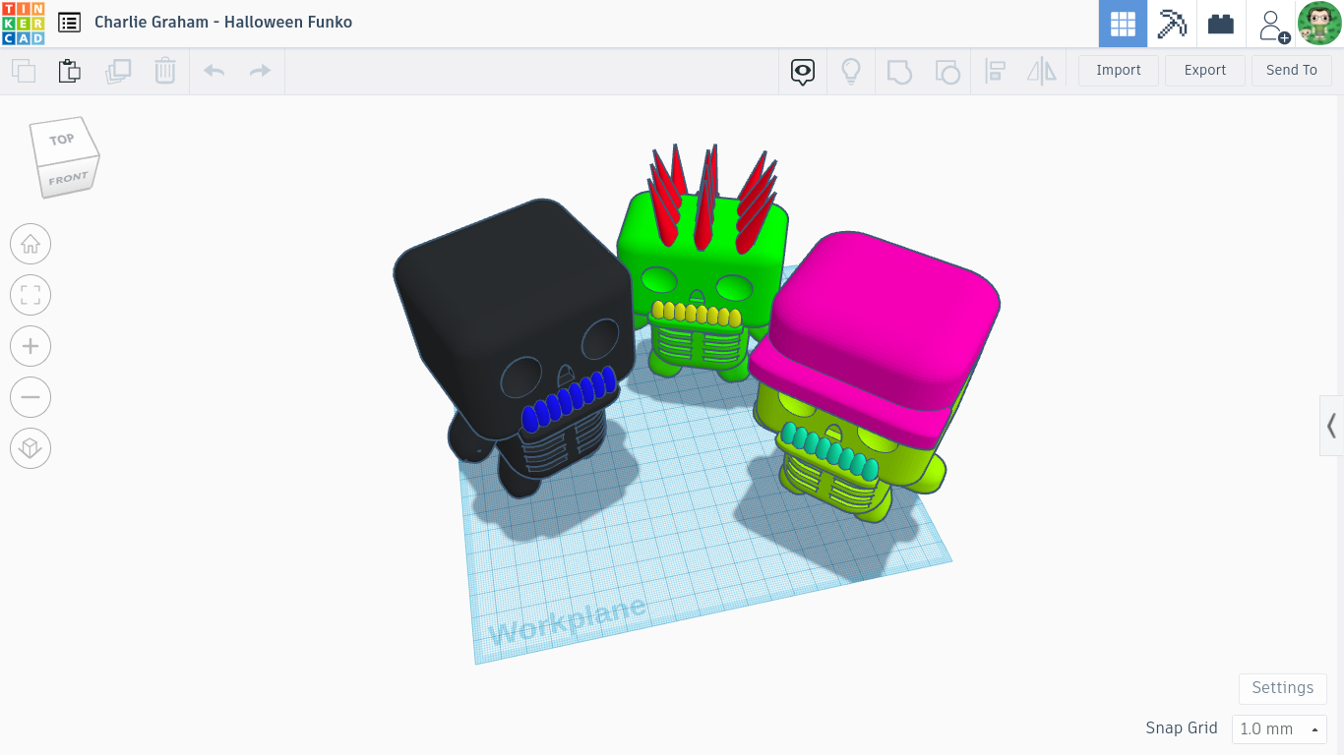This screenshot has height=755, width=1344.
Task: Open the Tinkercad logo home link
Action: click(x=23, y=23)
